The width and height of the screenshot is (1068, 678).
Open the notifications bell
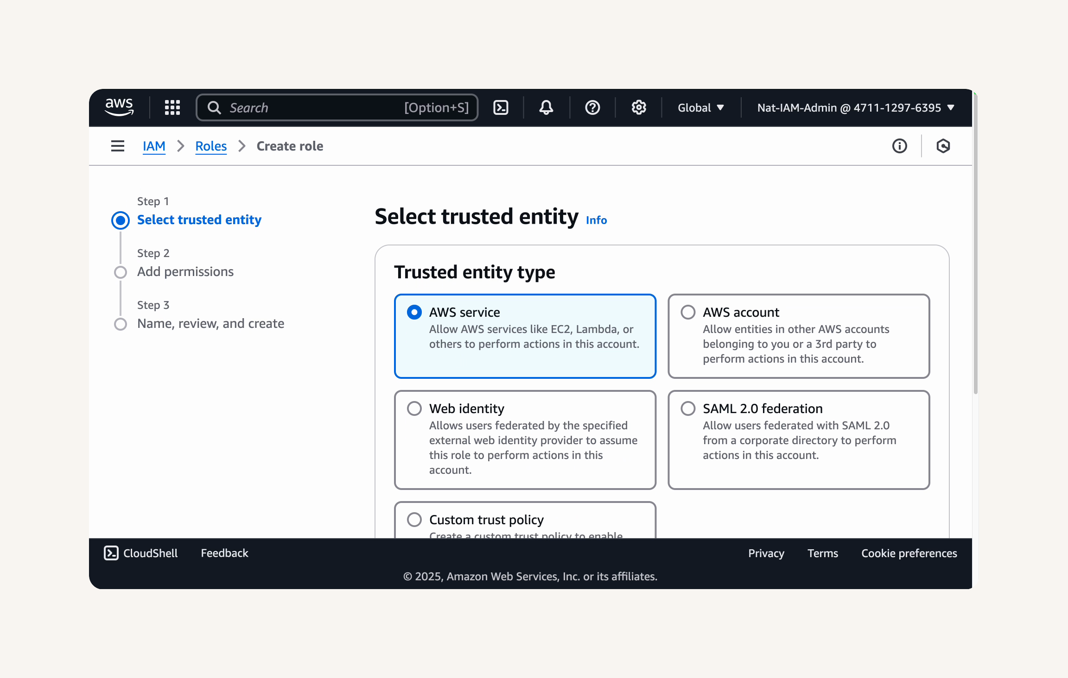point(546,107)
